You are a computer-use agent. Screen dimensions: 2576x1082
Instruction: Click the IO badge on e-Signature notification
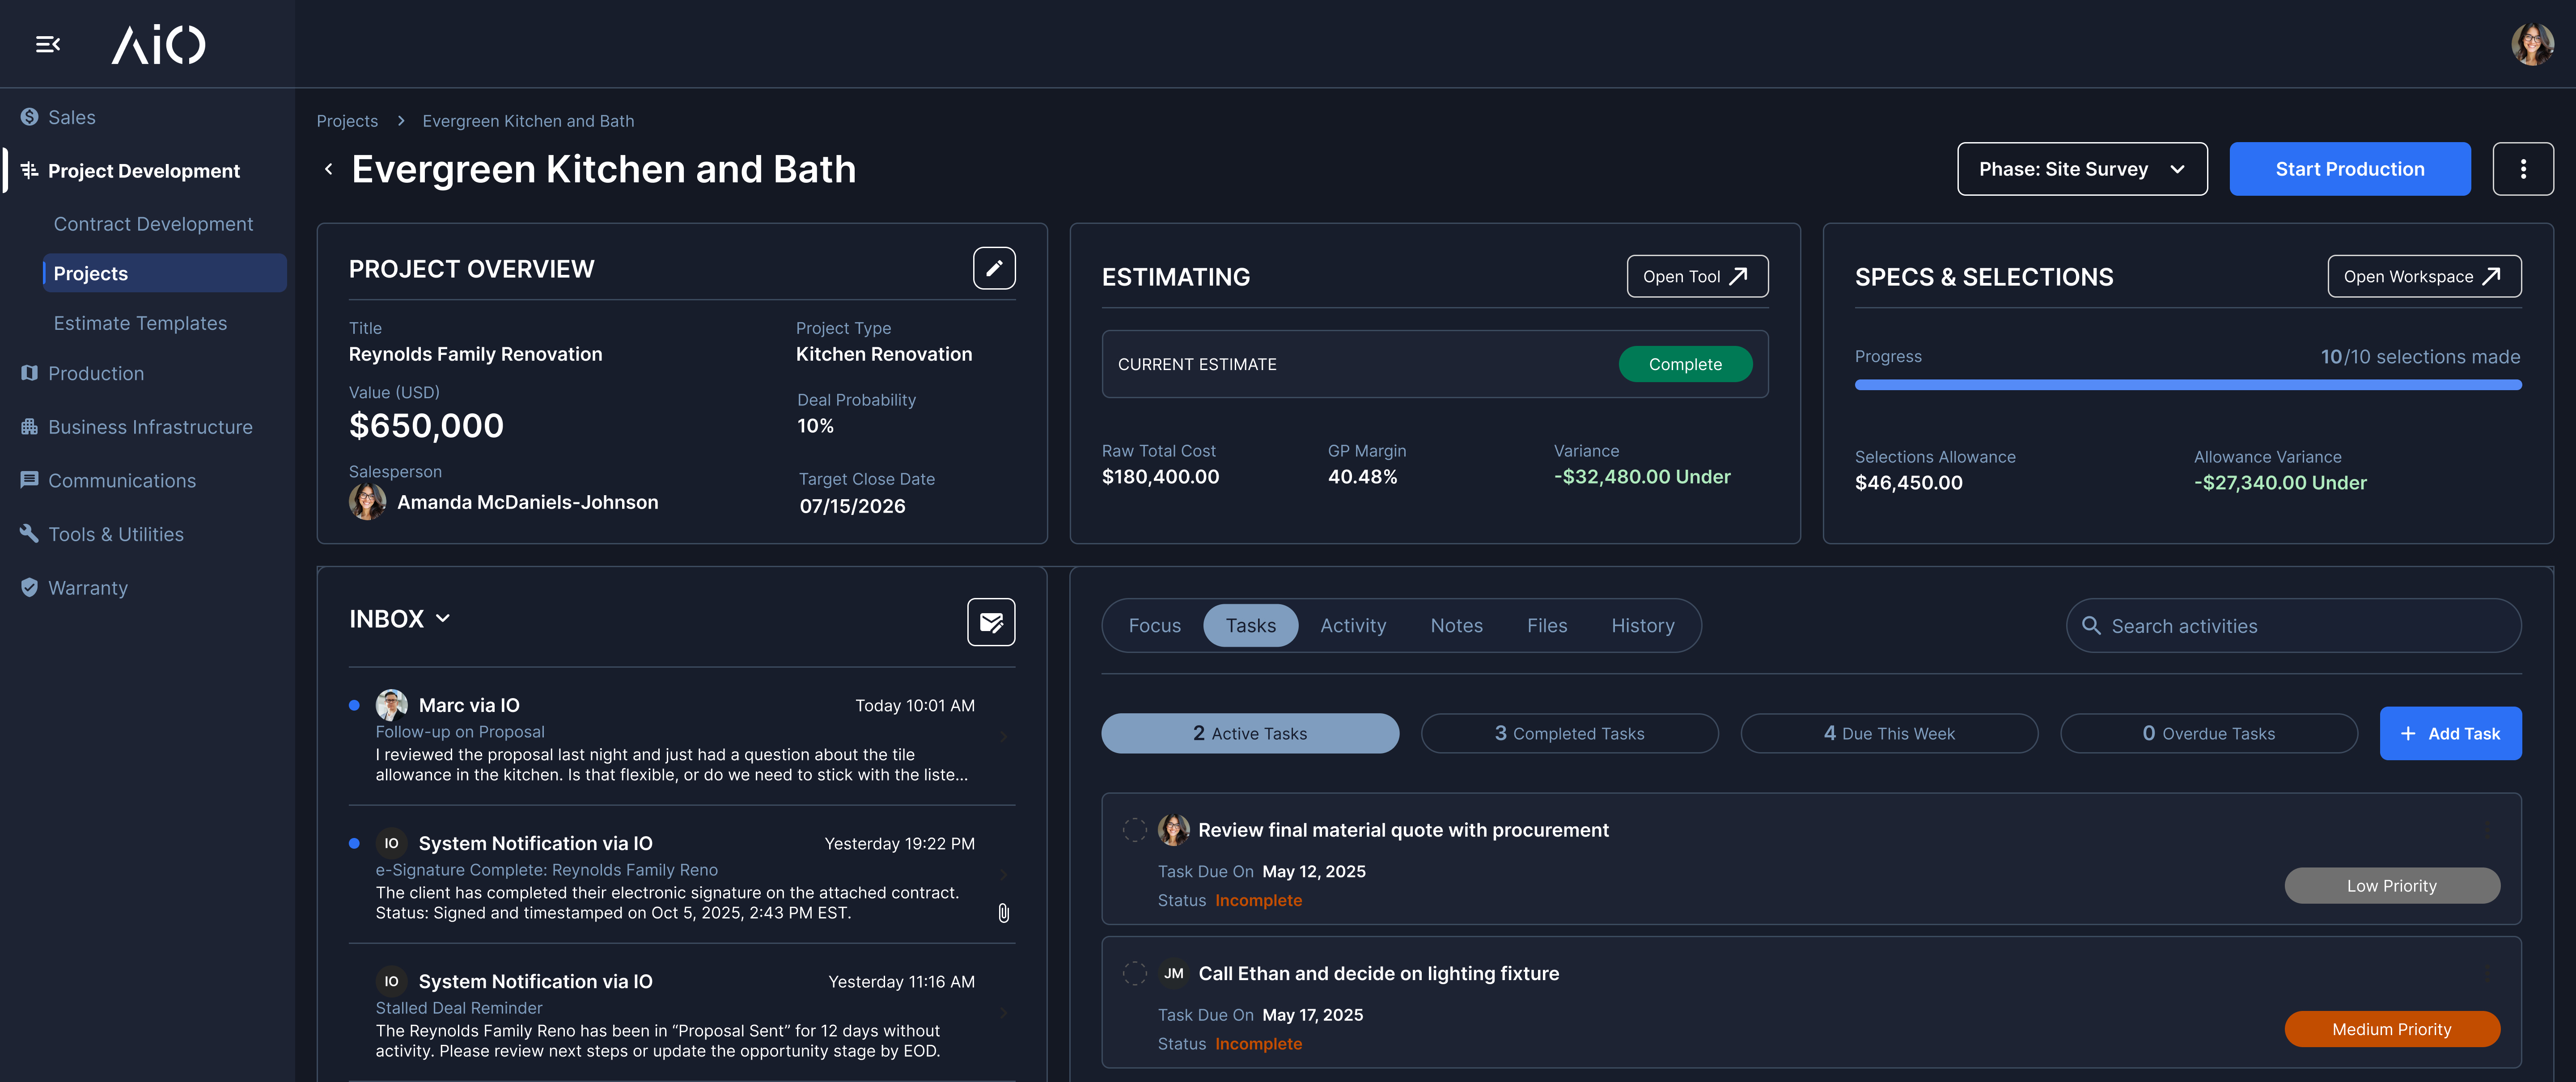[391, 843]
